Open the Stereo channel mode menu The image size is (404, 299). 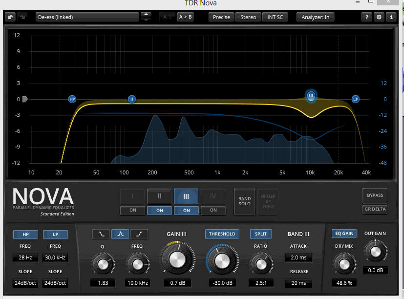click(x=248, y=17)
